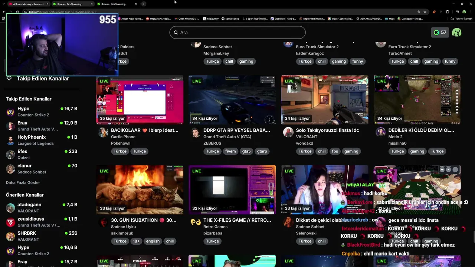Open misalina0 streamer avatar on Metin 2 card
Screen dimensions: 475x267
[x=381, y=132]
